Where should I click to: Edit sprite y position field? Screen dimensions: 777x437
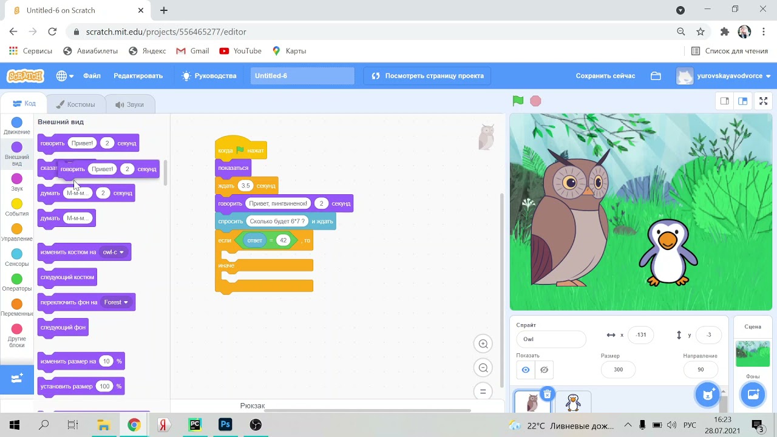coord(708,335)
